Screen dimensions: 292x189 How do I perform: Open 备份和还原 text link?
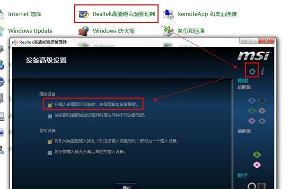(x=191, y=31)
